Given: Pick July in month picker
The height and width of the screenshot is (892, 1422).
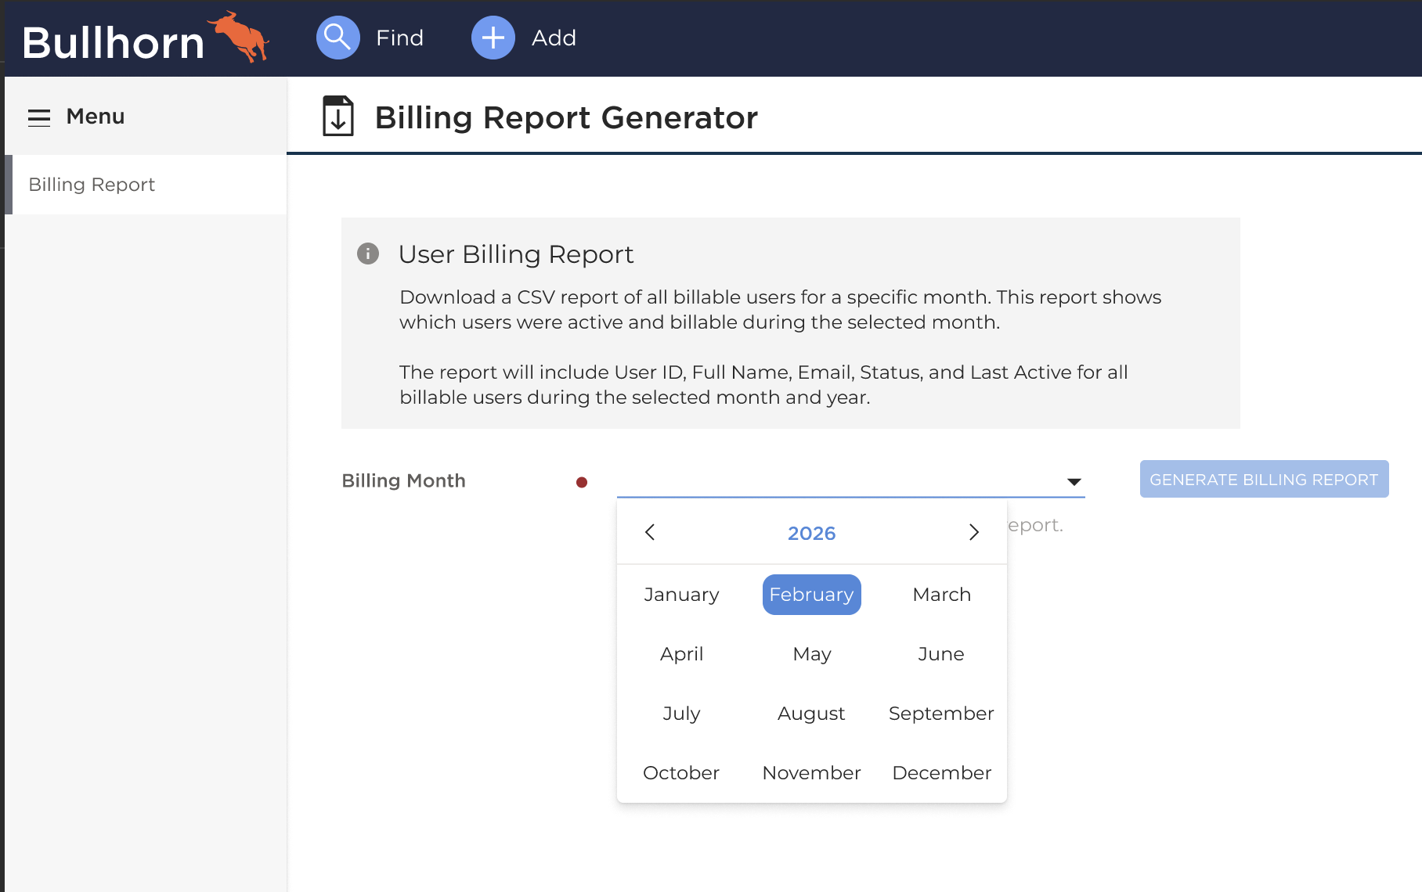Looking at the screenshot, I should pos(681,714).
